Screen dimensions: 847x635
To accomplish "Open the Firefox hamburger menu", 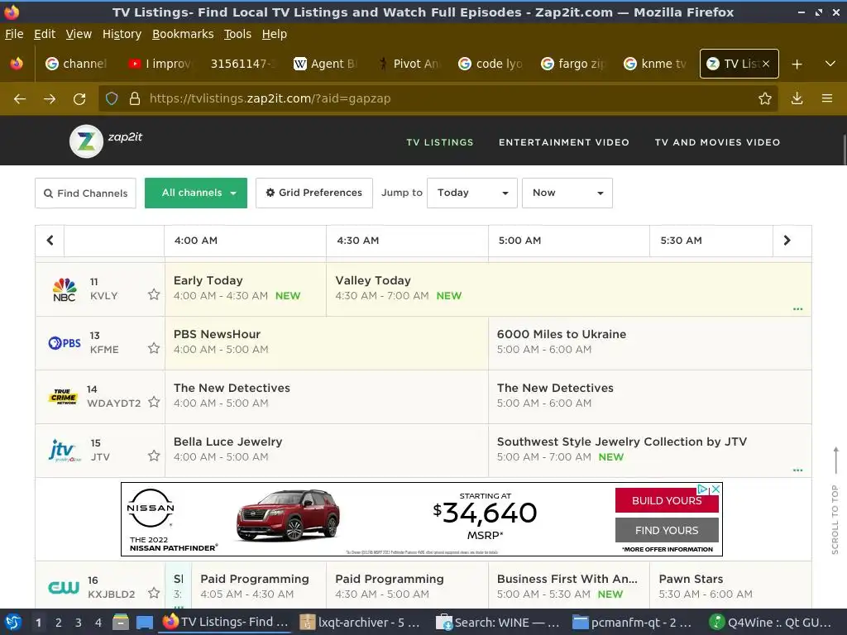I will 827,98.
